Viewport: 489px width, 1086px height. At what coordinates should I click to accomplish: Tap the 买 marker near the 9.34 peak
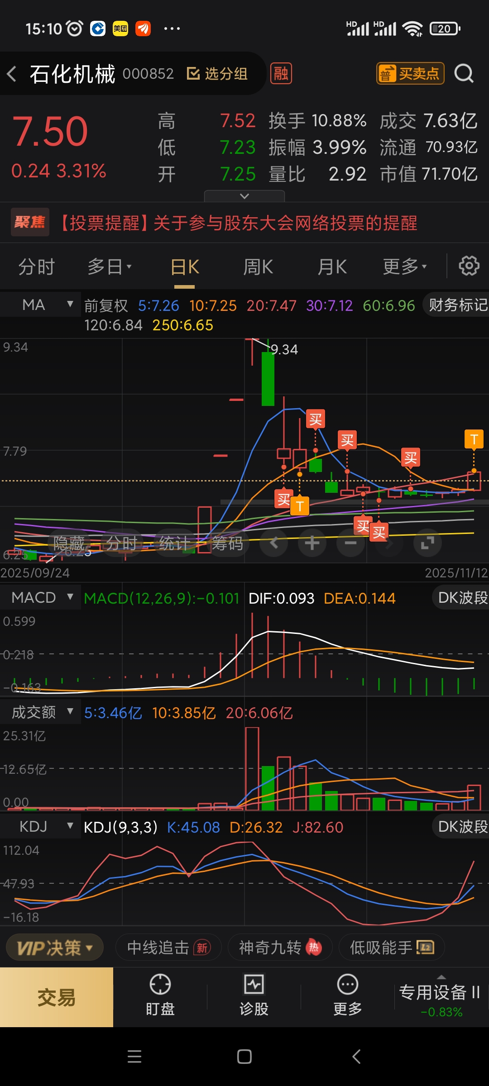point(316,419)
